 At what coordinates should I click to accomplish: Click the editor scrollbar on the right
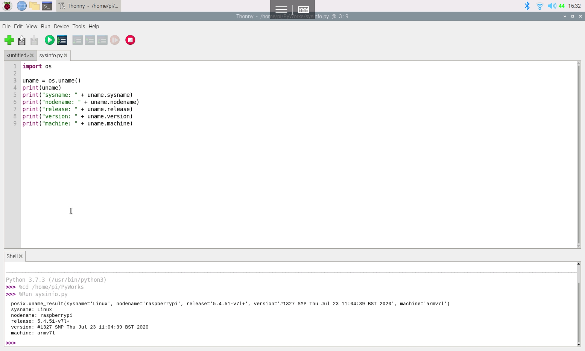pyautogui.click(x=578, y=146)
